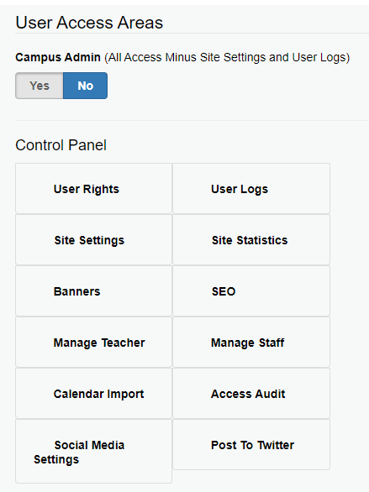This screenshot has height=492, width=369.
Task: Select the SEO tile
Action: [251, 290]
